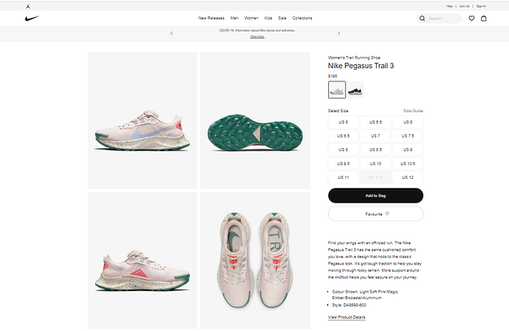
Task: Select the black colourway swatch
Action: [355, 89]
